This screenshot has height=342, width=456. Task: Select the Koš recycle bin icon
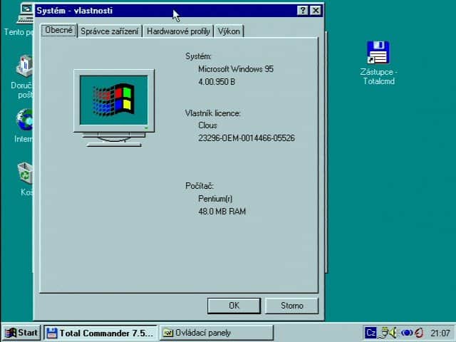(x=26, y=179)
